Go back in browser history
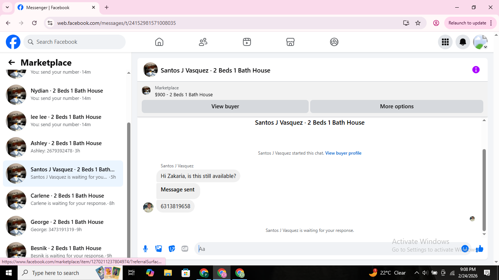 click(x=8, y=23)
